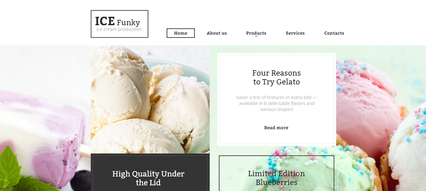Click the dark card below the vanilla photo
The width and height of the screenshot is (426, 191).
pos(150,172)
